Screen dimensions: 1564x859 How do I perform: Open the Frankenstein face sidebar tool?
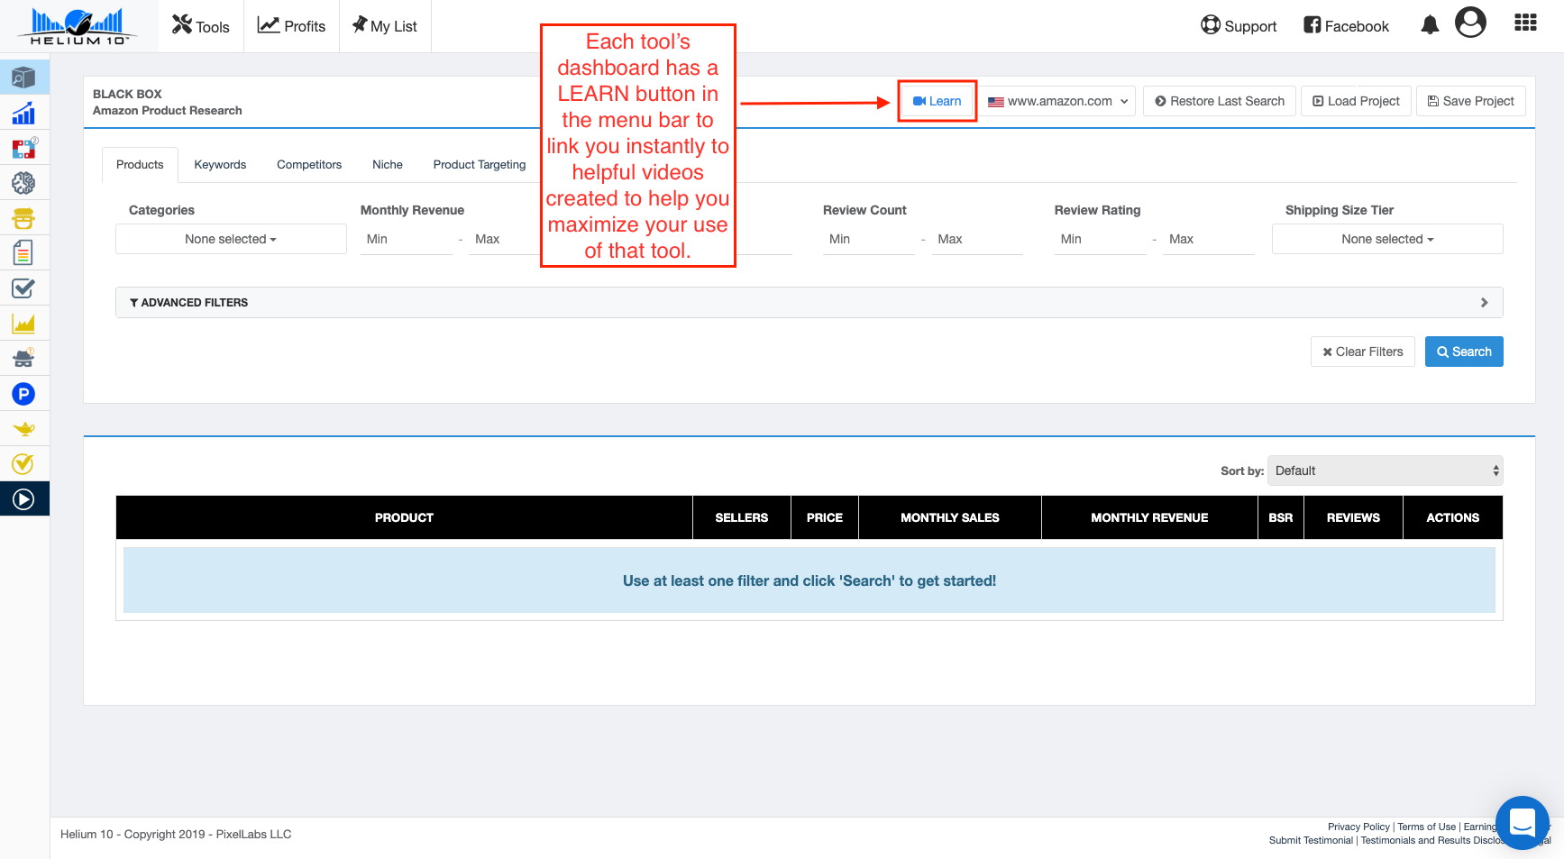pos(23,219)
